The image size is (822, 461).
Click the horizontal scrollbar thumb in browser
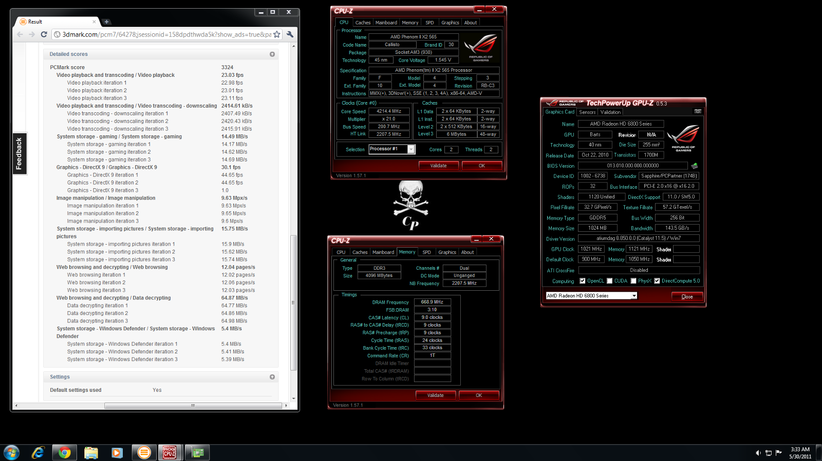pos(193,406)
